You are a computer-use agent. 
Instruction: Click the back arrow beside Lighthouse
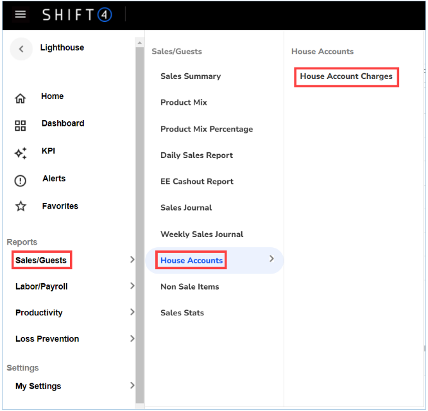coord(21,49)
